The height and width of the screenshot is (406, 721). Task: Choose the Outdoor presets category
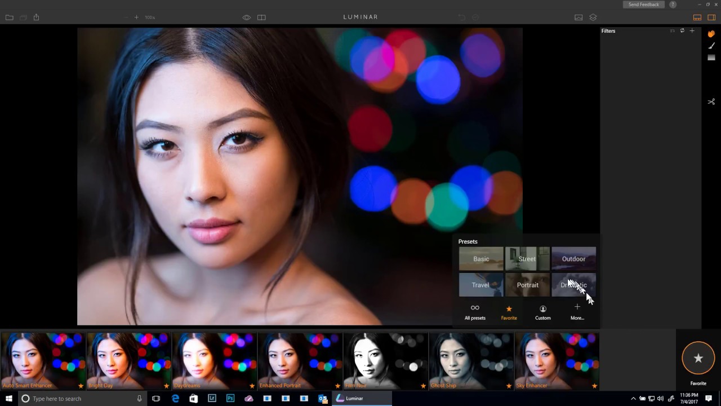573,259
